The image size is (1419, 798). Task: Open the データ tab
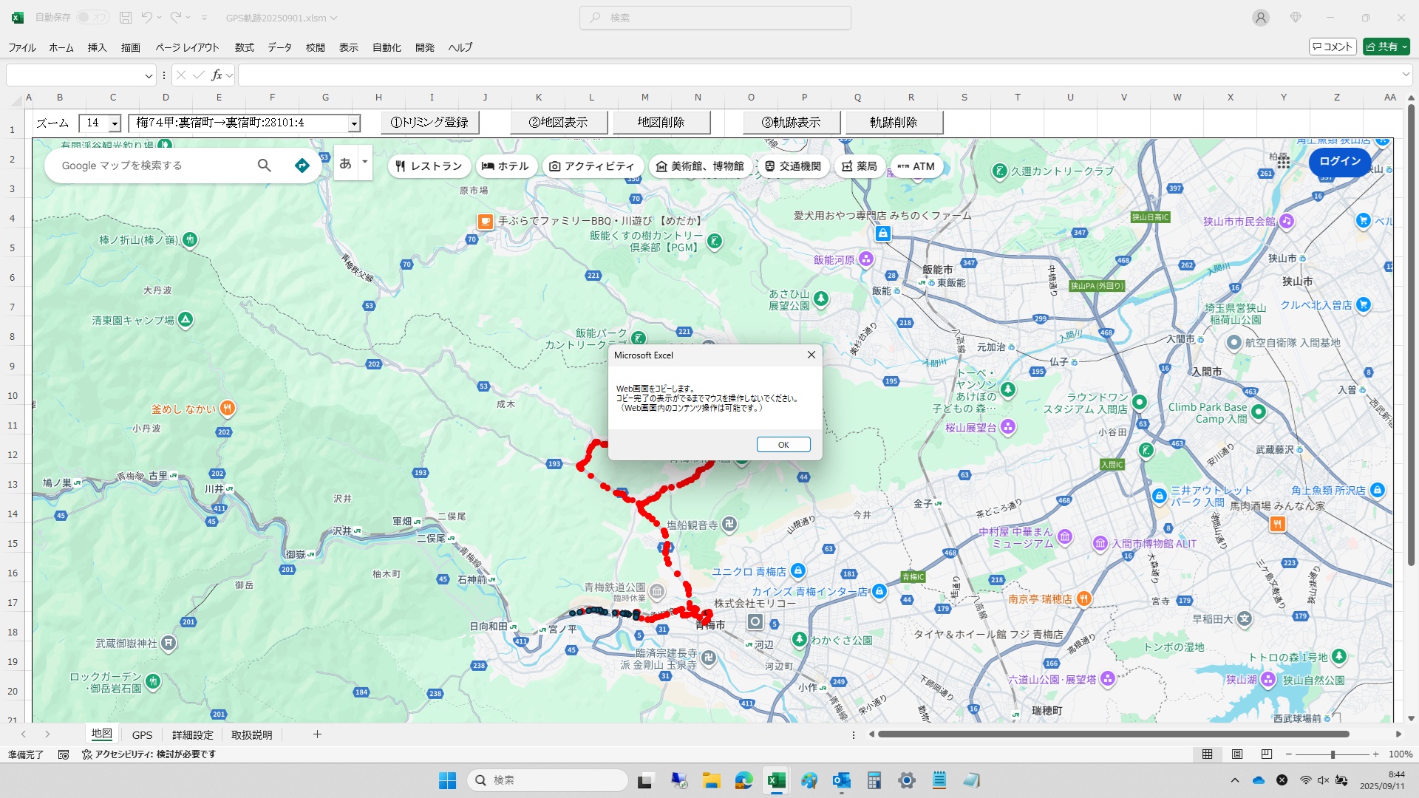279,47
